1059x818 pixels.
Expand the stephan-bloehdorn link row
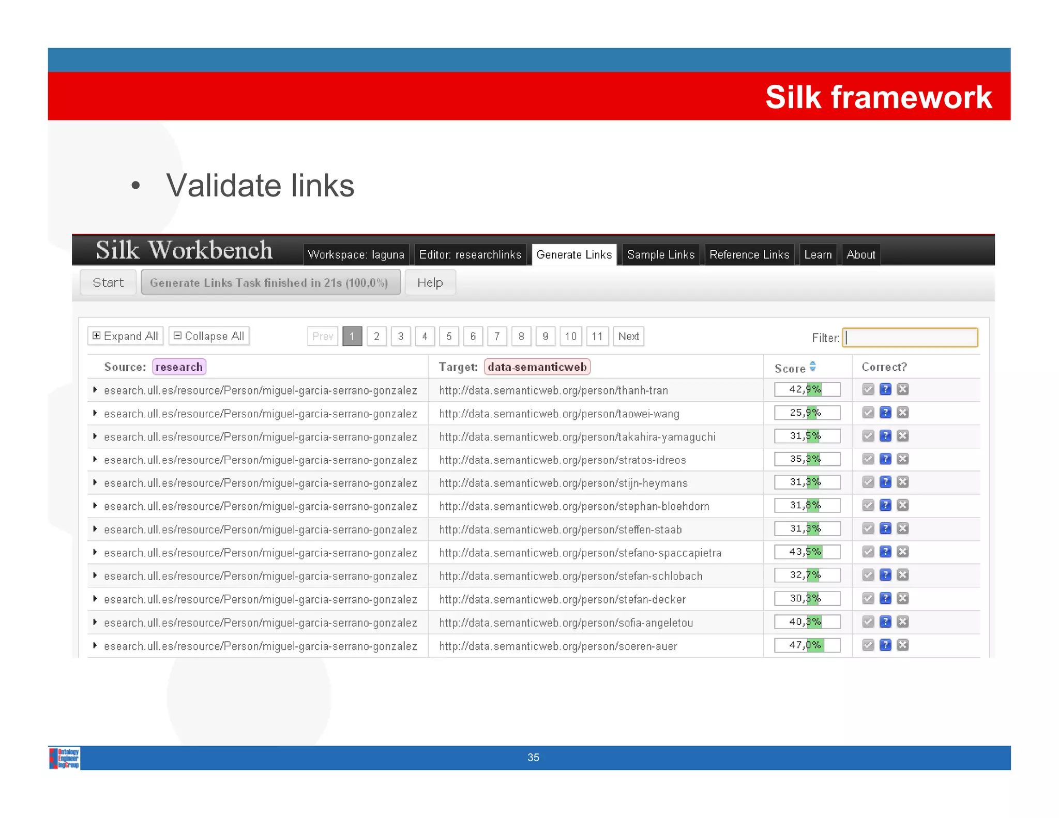pos(95,506)
